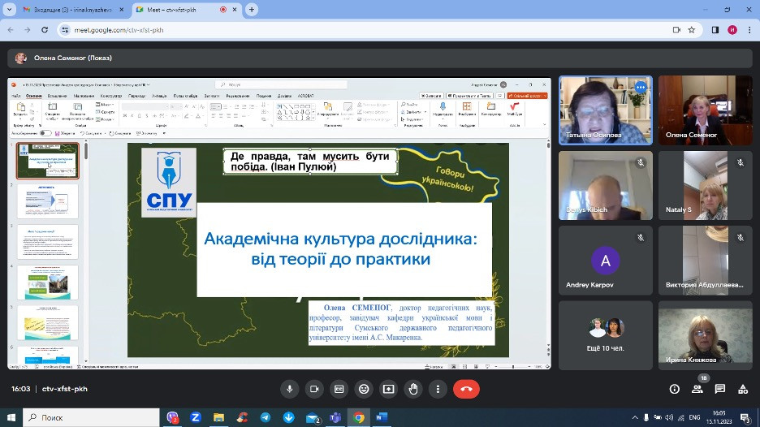This screenshot has height=427, width=760.
Task: Mute the microphone in Meet
Action: (289, 389)
